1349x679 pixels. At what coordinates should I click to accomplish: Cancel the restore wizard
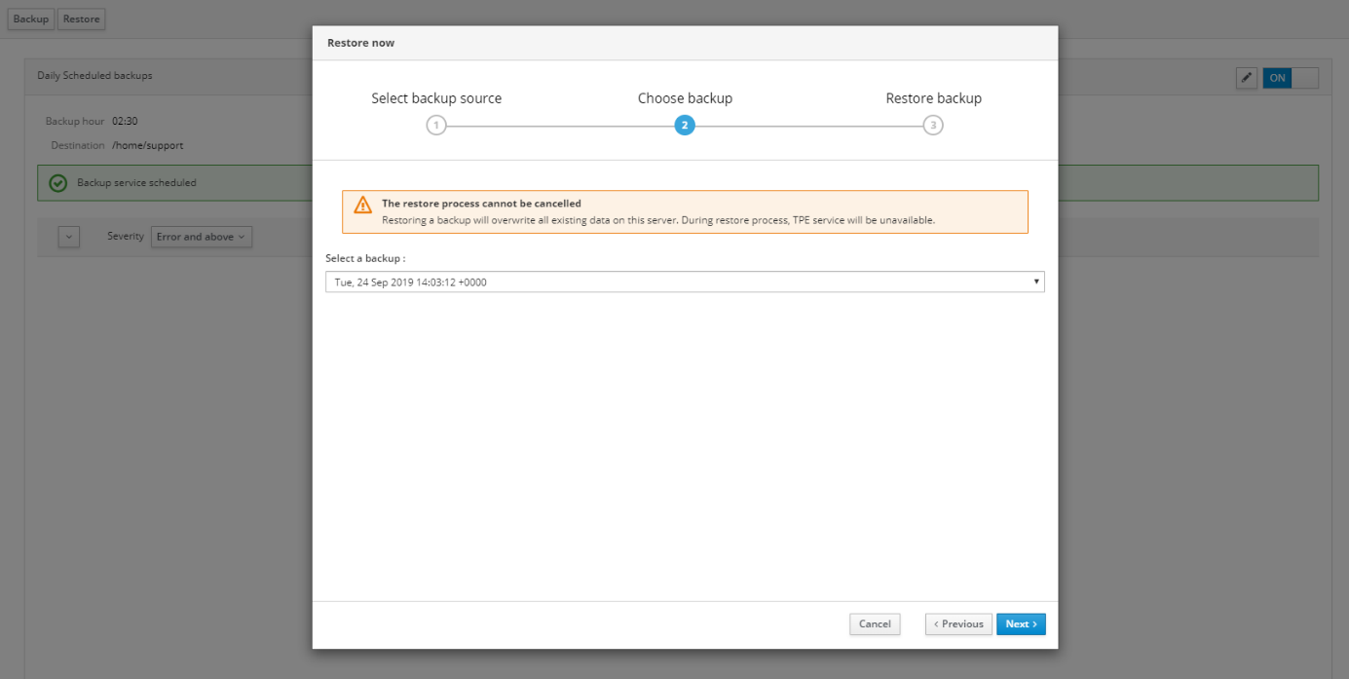[x=874, y=623]
